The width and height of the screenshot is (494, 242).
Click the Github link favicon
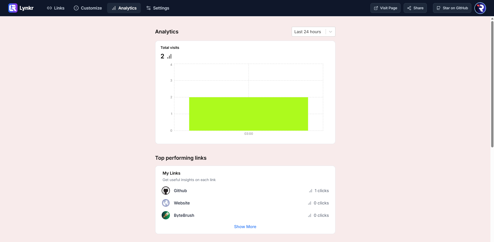coord(166,191)
